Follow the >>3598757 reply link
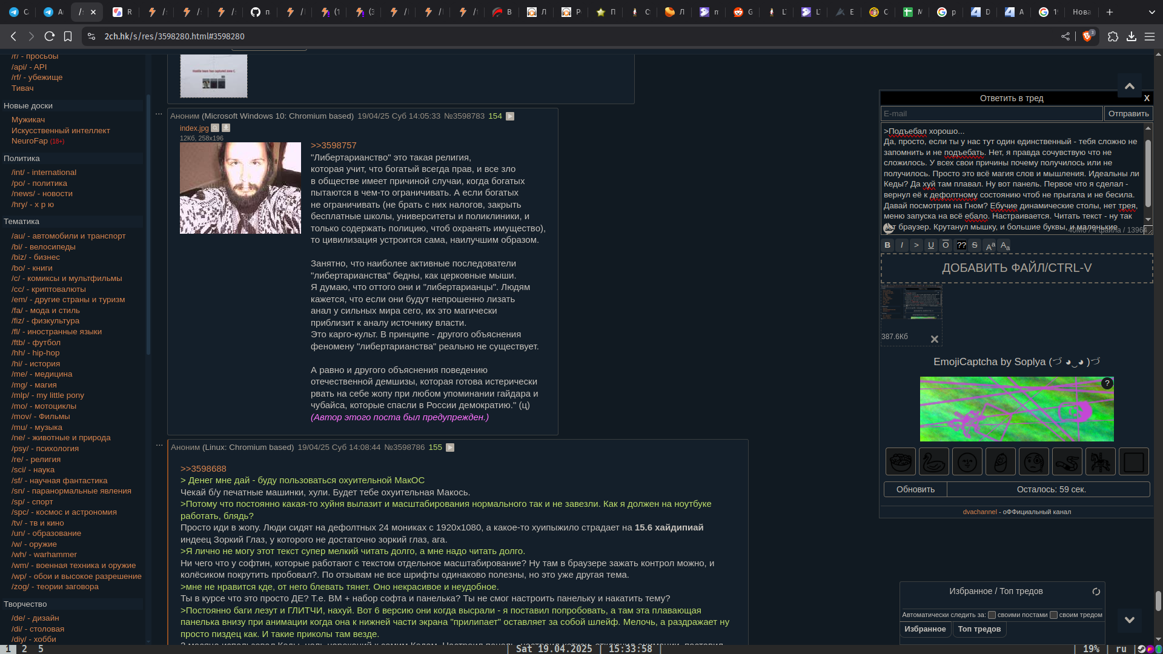The height and width of the screenshot is (654, 1163). [333, 145]
